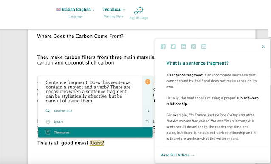Open the Technical writing style dropdown
Viewport: 271px width, 164px height.
click(x=113, y=9)
